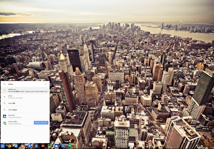Click the search box containing "office"
The height and width of the screenshot is (149, 214).
(x=24, y=84)
